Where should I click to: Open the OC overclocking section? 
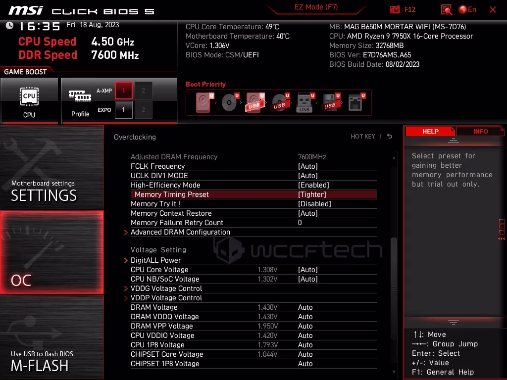tap(51, 252)
